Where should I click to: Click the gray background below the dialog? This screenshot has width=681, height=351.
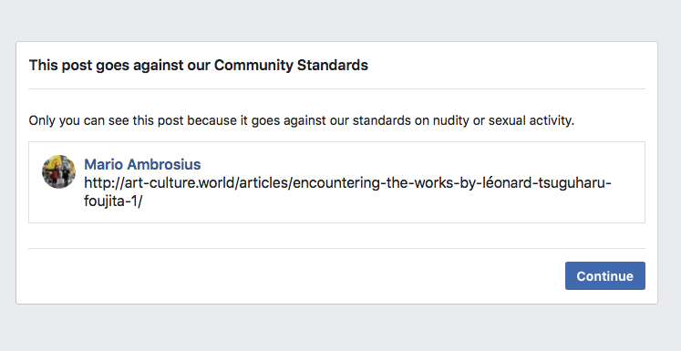tap(341, 328)
